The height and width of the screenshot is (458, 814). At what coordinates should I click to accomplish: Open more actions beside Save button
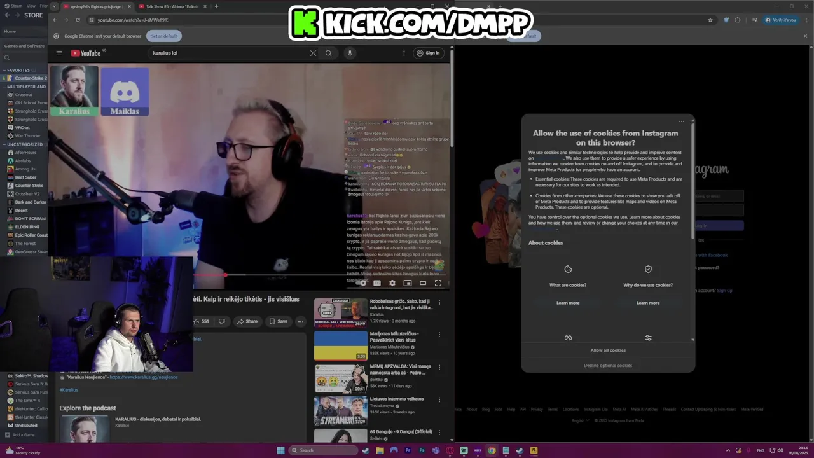coord(301,321)
